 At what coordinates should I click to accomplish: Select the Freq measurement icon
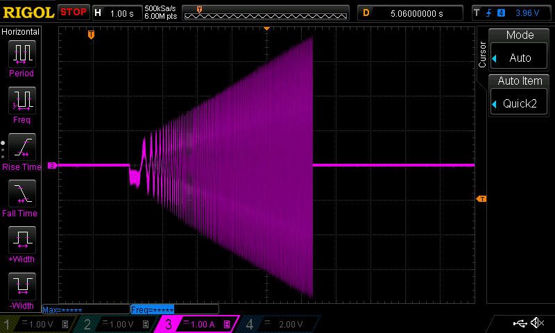pos(22,101)
